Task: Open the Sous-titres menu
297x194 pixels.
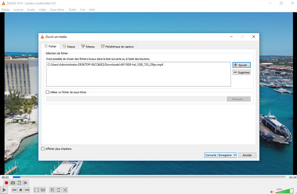Action: [57, 10]
